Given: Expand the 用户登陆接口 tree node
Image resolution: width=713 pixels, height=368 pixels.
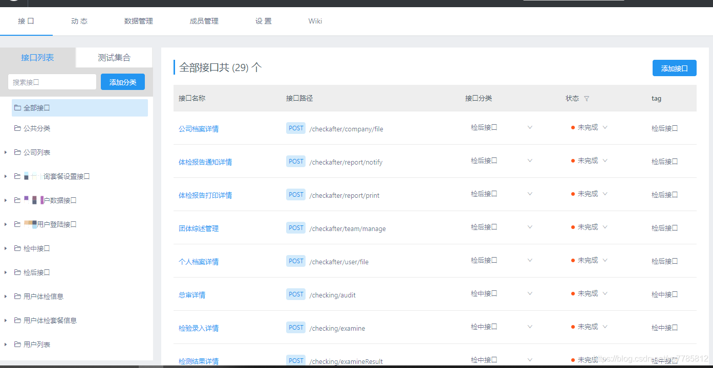Looking at the screenshot, I should [6, 224].
